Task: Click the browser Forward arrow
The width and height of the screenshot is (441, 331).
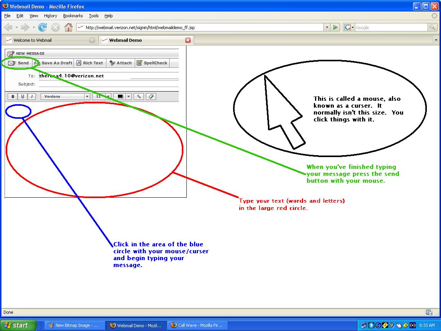Action: (25, 27)
